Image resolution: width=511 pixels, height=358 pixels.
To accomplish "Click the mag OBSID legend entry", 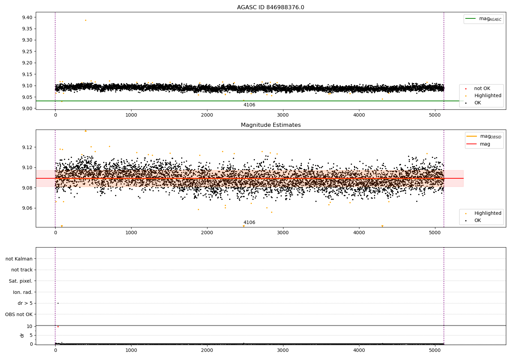I will (x=484, y=136).
